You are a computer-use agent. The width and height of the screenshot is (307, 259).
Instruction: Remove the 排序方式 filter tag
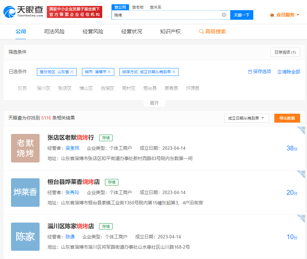(174, 72)
